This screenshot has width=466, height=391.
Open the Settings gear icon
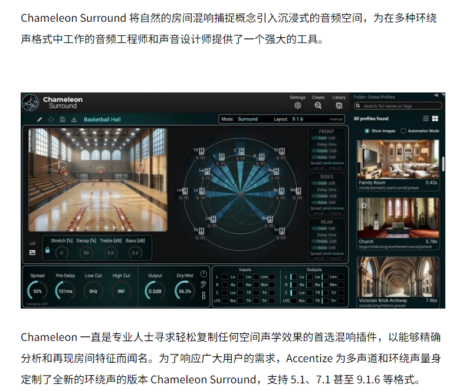pyautogui.click(x=297, y=105)
